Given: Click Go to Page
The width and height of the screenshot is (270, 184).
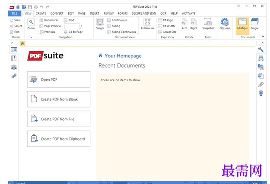Looking at the screenshot, I should tap(73, 32).
